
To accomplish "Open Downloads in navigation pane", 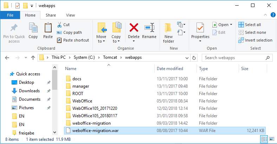I will coord(29,91).
